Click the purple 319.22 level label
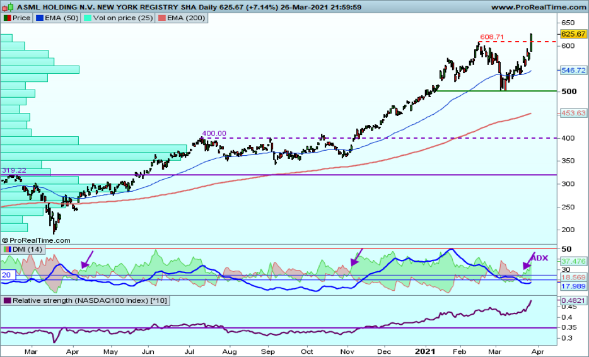Viewport: 589px width, 357px height. [14, 170]
